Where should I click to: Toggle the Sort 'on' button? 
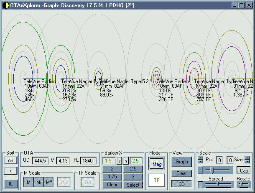[10, 160]
